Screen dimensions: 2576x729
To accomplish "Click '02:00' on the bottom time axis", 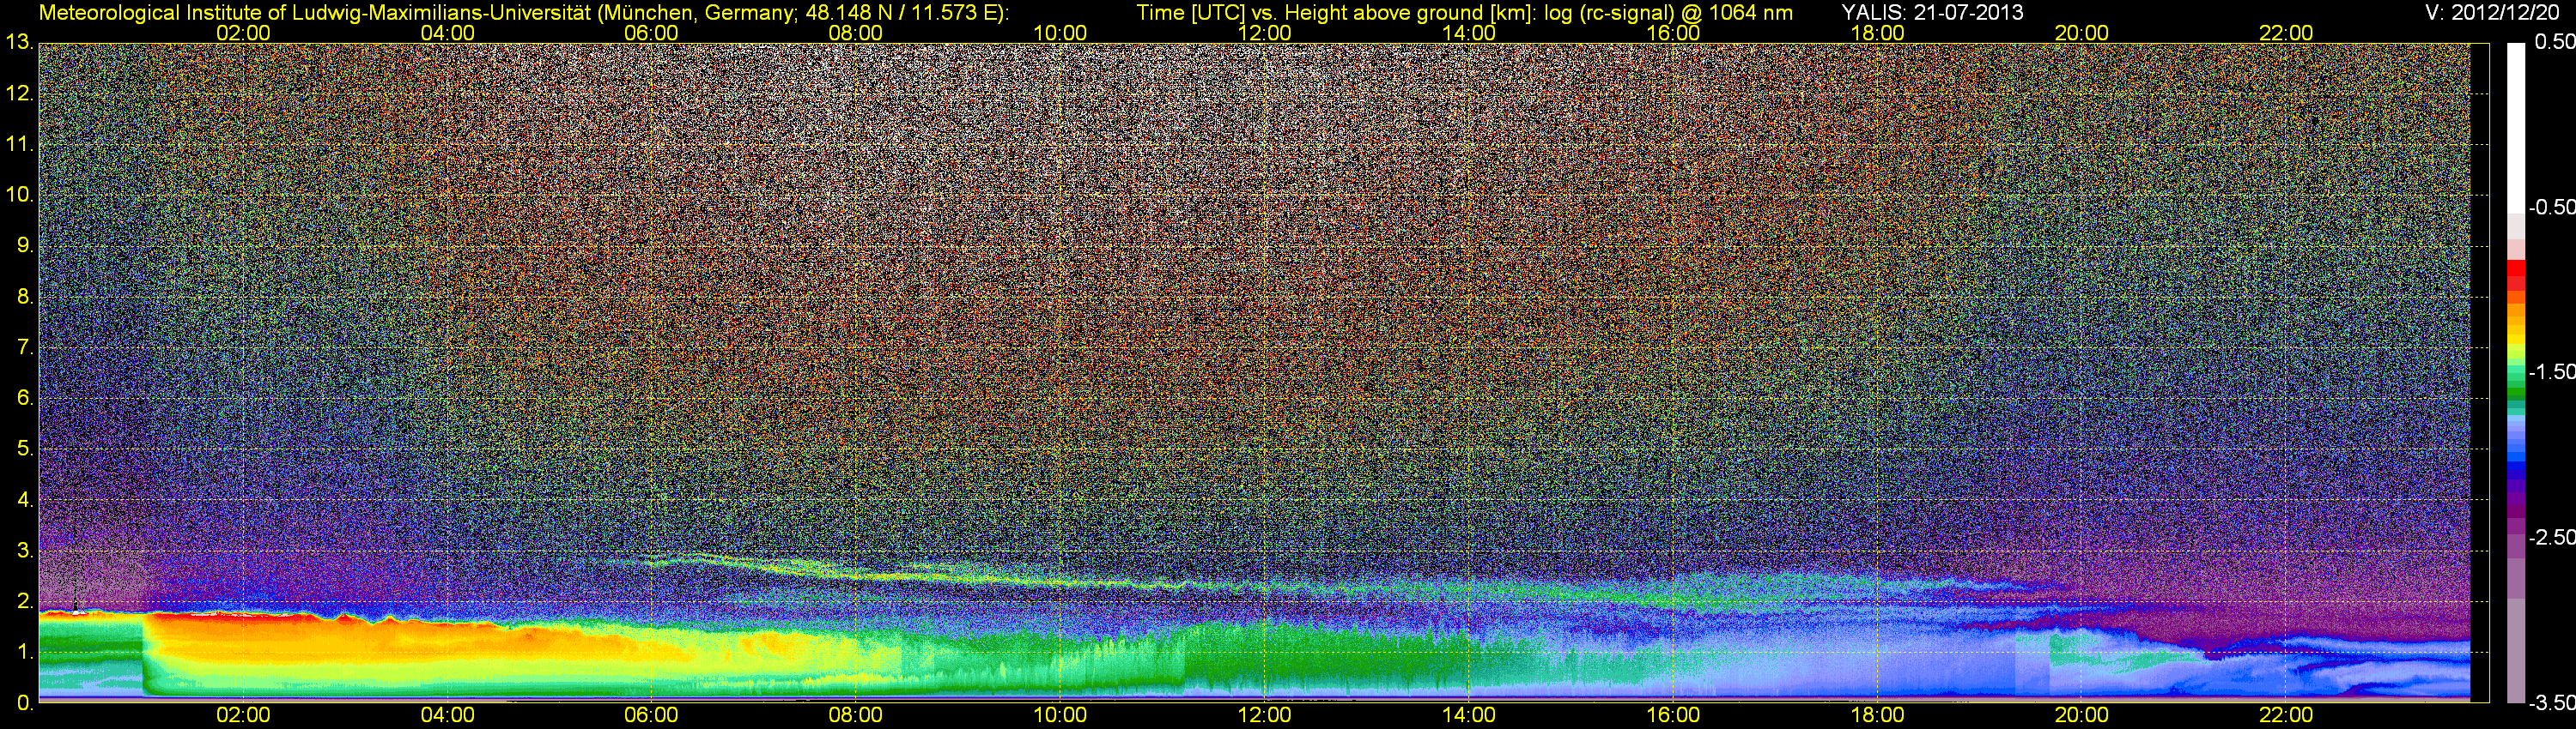I will pos(243,716).
